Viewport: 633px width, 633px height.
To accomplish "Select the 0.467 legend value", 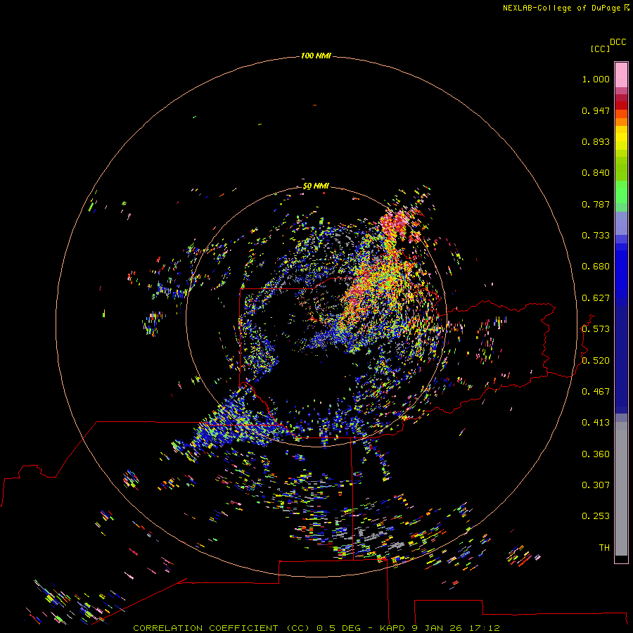I will point(596,392).
